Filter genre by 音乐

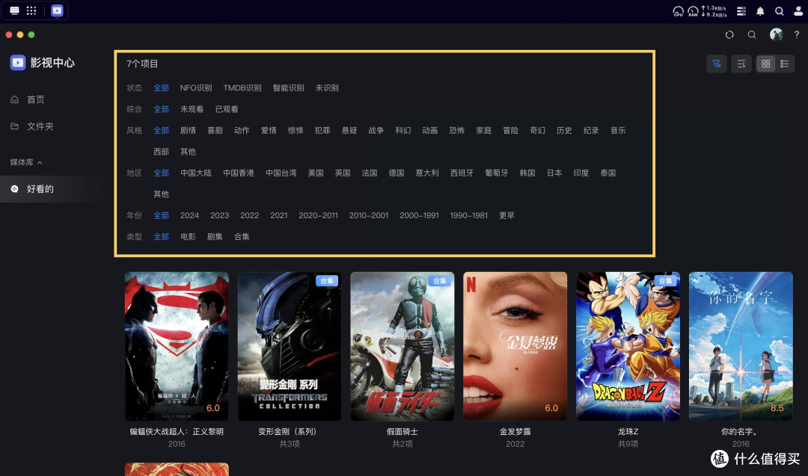[x=618, y=131]
